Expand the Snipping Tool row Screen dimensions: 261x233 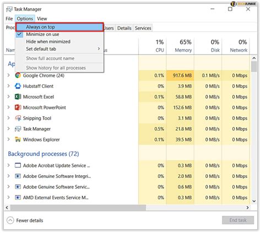[x=8, y=118]
